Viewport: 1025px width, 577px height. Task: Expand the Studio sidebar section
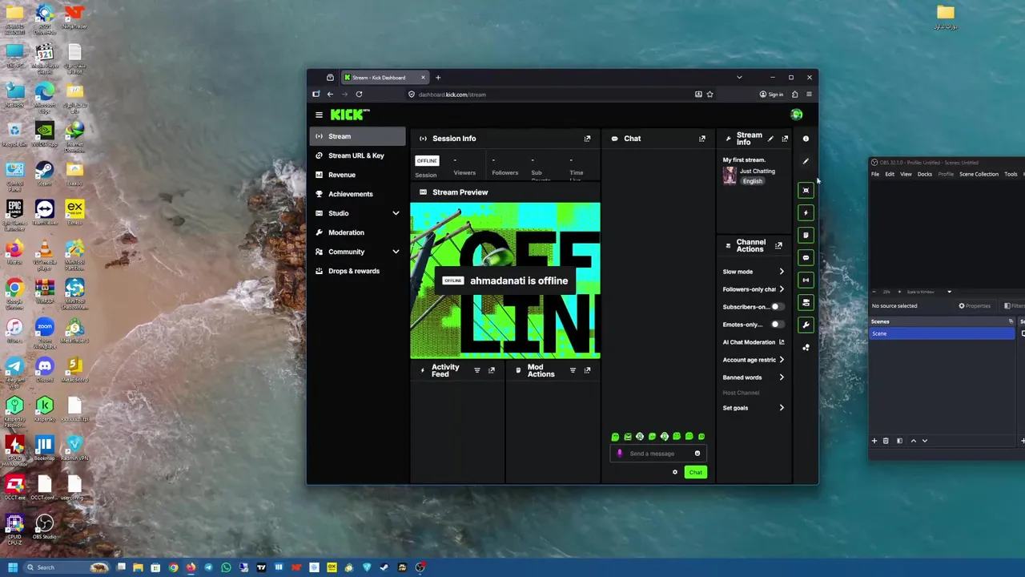pos(396,213)
